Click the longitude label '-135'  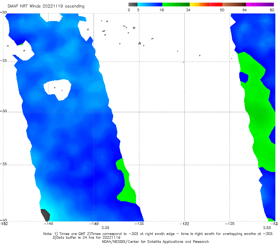click(139, 224)
